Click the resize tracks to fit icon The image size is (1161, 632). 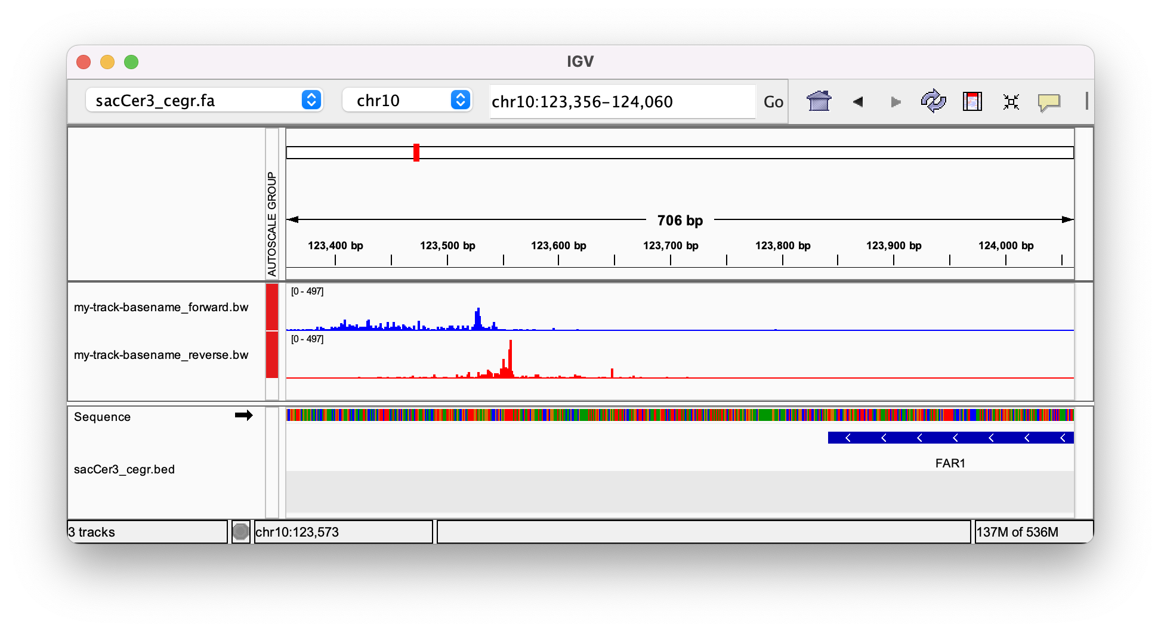coord(1011,102)
